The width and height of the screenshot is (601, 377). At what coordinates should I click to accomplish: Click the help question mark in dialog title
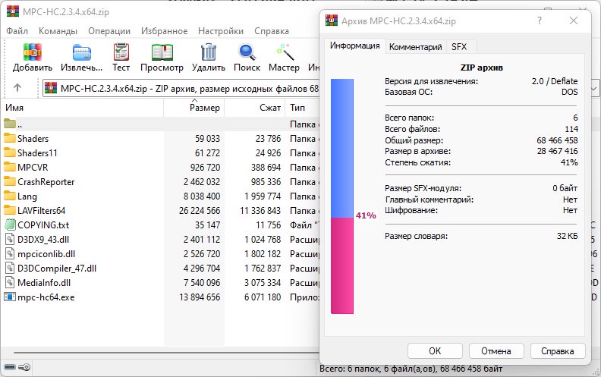click(540, 20)
